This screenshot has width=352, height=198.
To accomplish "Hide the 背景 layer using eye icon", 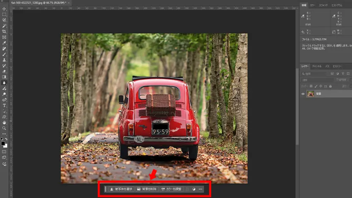I will coord(303,94).
